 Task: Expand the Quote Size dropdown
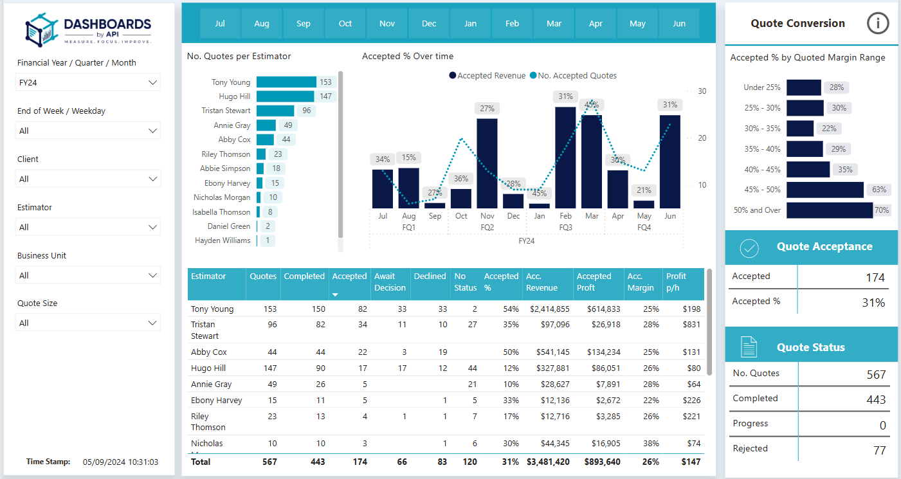pos(88,323)
